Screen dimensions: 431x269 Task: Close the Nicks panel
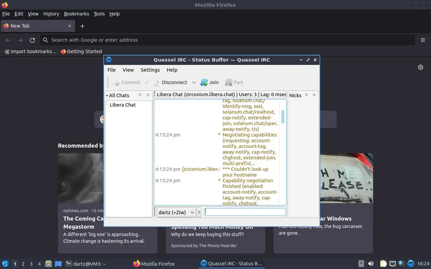(x=314, y=95)
